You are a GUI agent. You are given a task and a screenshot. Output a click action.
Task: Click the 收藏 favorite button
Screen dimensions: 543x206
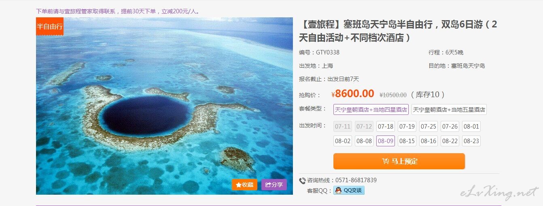point(244,185)
